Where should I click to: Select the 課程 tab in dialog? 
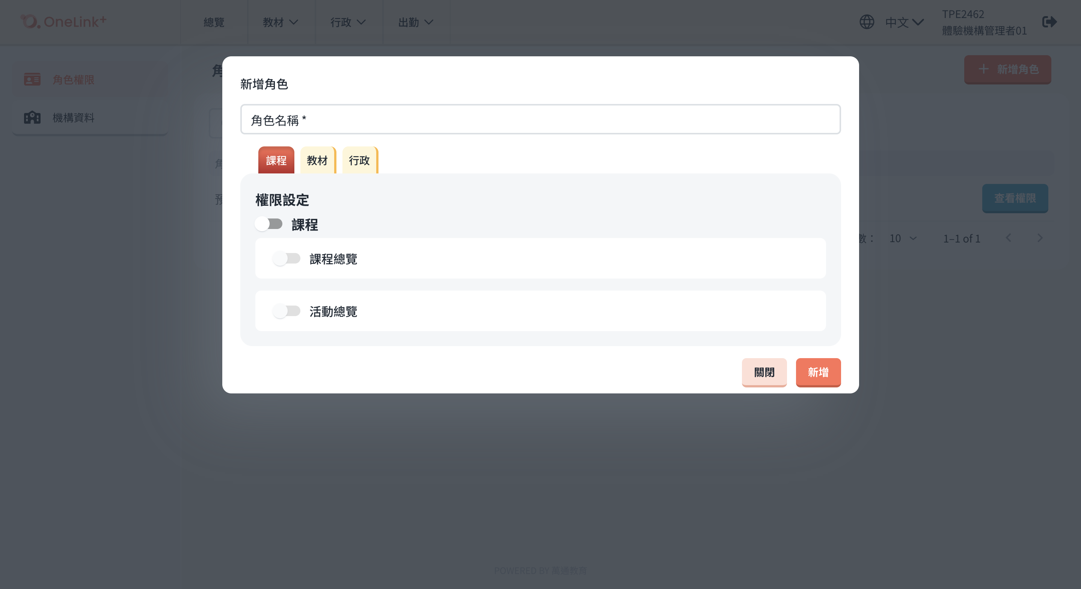pyautogui.click(x=276, y=160)
